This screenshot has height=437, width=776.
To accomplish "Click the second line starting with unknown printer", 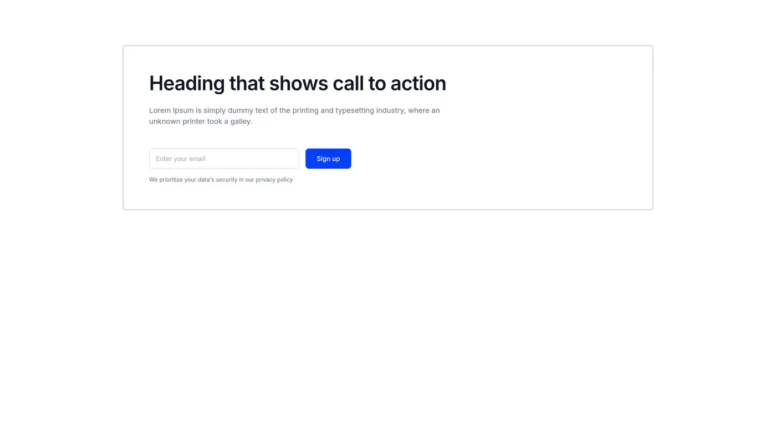I will tap(201, 121).
